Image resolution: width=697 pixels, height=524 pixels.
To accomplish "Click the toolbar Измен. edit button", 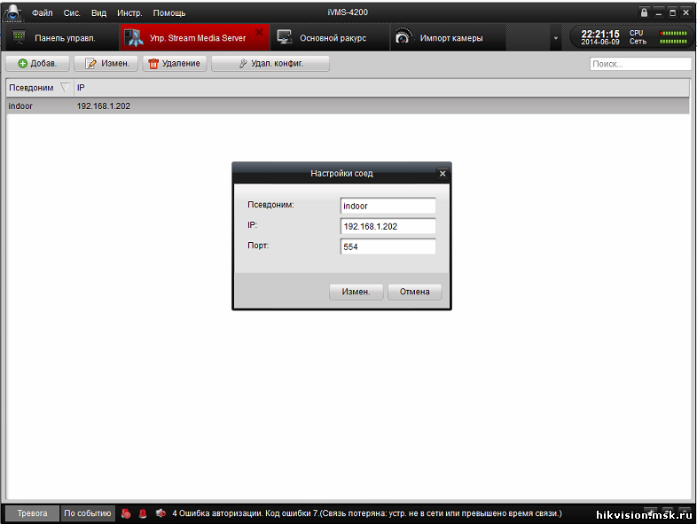I will point(106,64).
